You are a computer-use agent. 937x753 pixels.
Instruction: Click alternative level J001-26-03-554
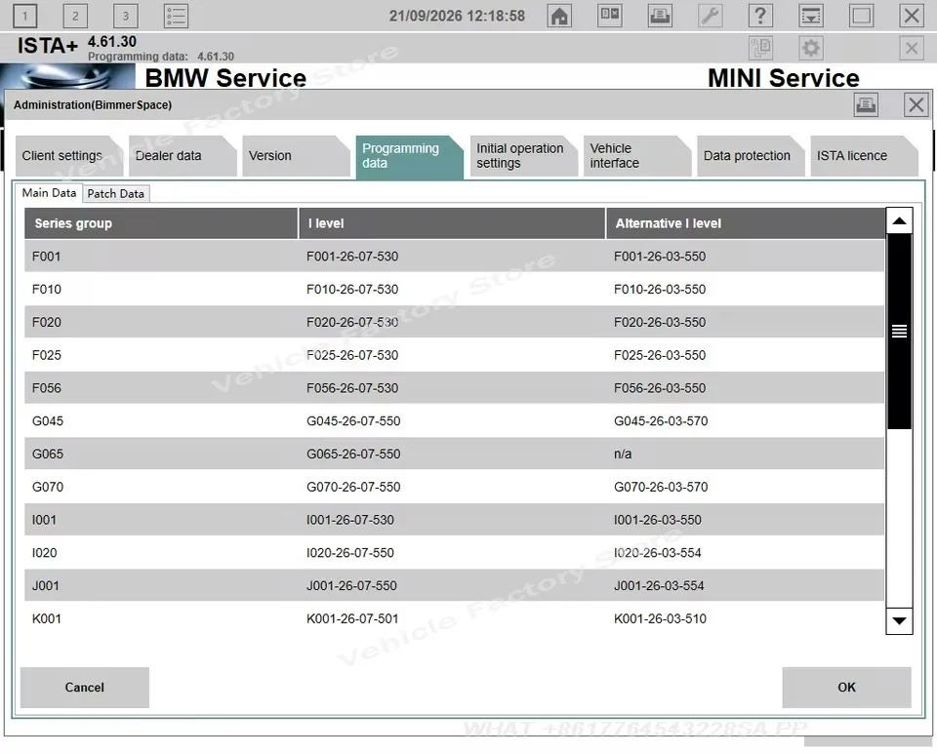tap(659, 585)
